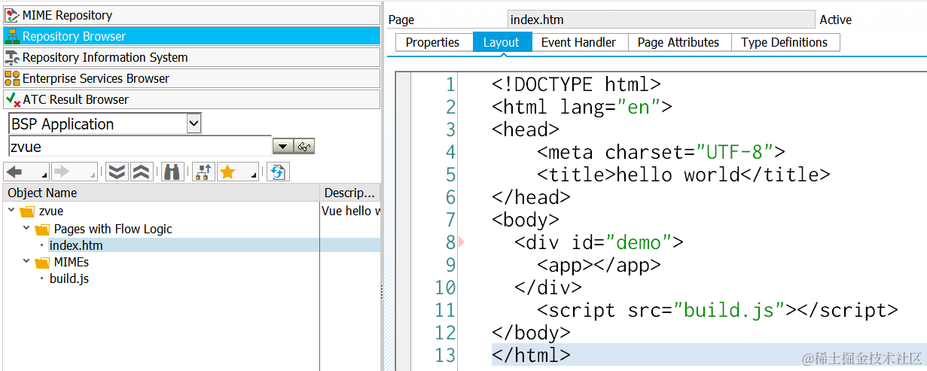Click the title hello world code line
This screenshot has height=371, width=927.
point(684,174)
